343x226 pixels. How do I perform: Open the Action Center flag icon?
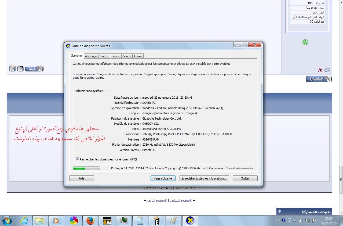click(314, 221)
